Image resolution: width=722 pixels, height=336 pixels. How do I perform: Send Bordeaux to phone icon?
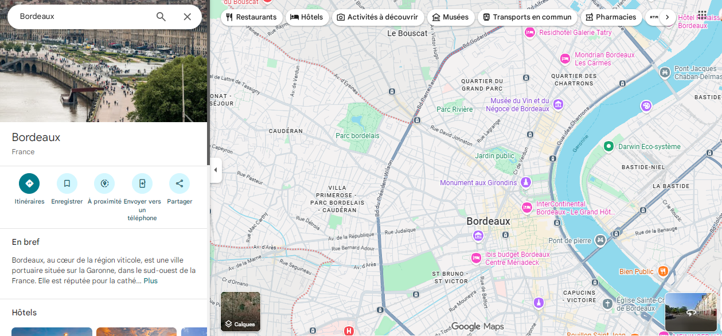coord(142,183)
